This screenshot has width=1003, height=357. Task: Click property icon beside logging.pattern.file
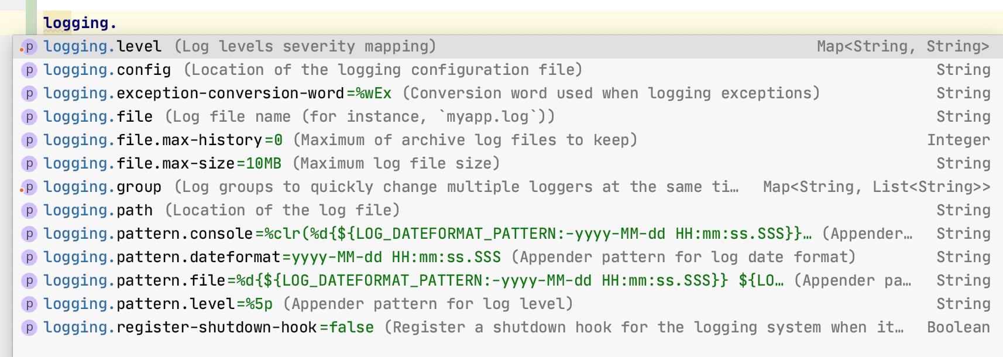[x=29, y=281]
